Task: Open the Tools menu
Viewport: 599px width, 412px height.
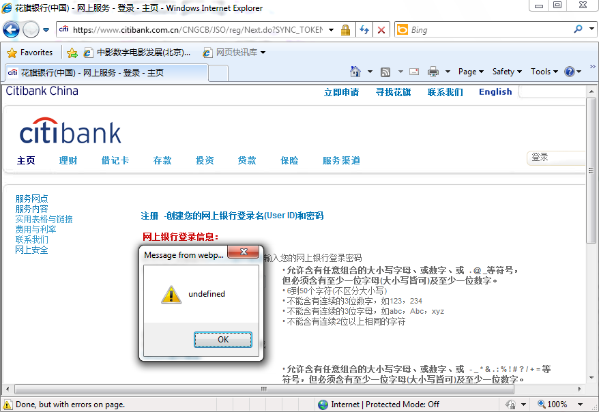Action: tap(544, 72)
